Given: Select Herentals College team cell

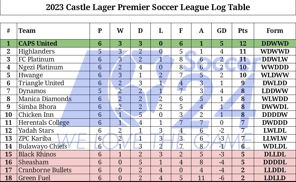Looking at the screenshot, I should pos(44,123).
